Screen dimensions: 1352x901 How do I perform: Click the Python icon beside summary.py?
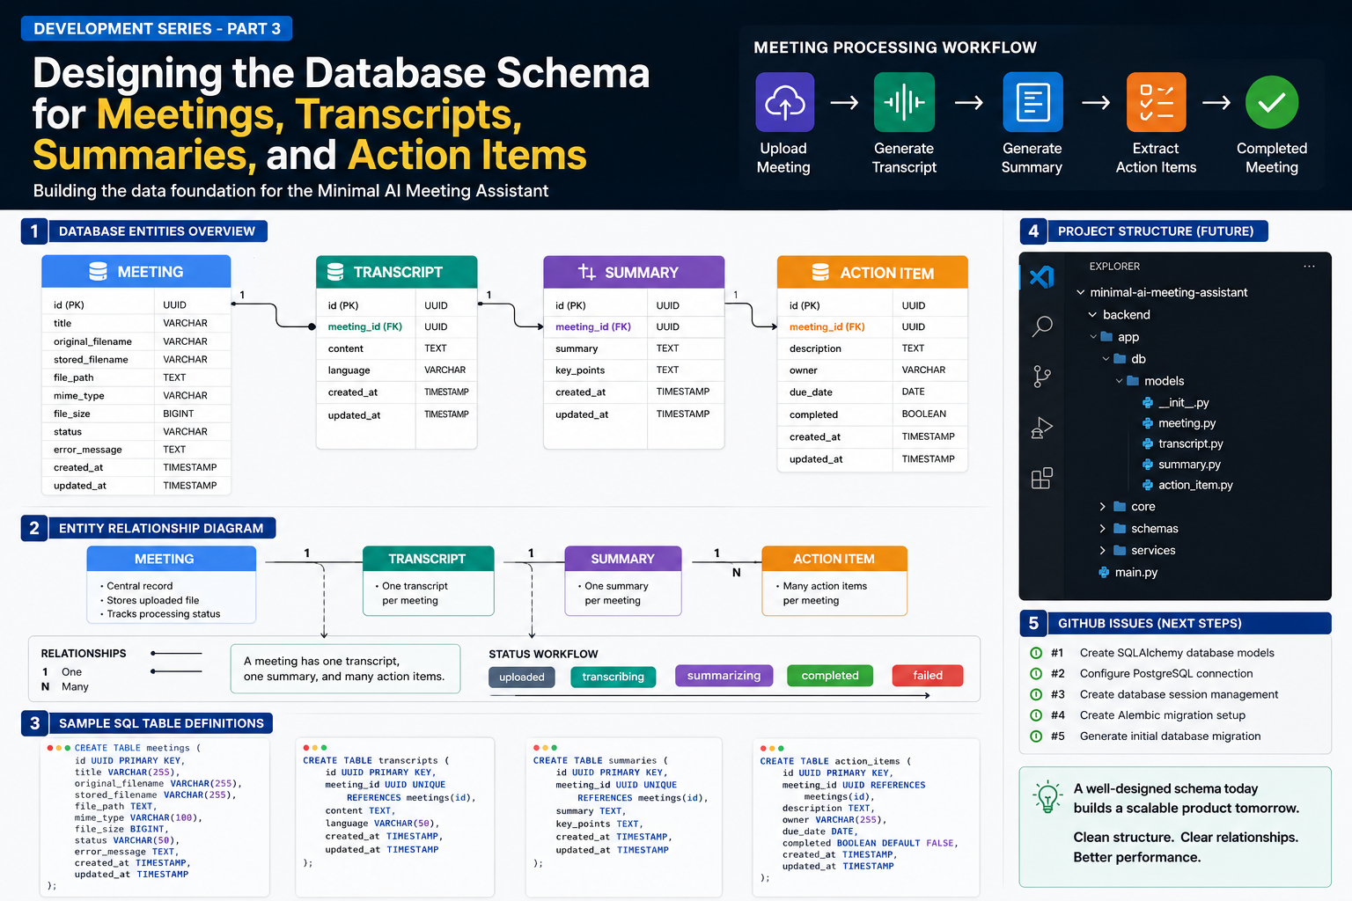click(x=1148, y=465)
